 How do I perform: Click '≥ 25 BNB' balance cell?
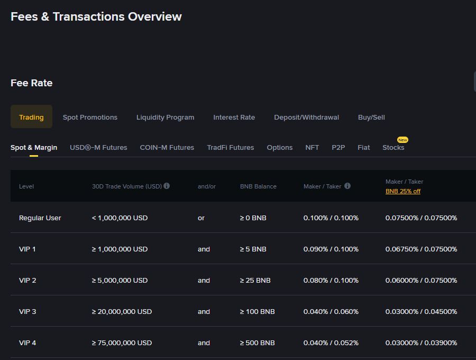point(255,281)
